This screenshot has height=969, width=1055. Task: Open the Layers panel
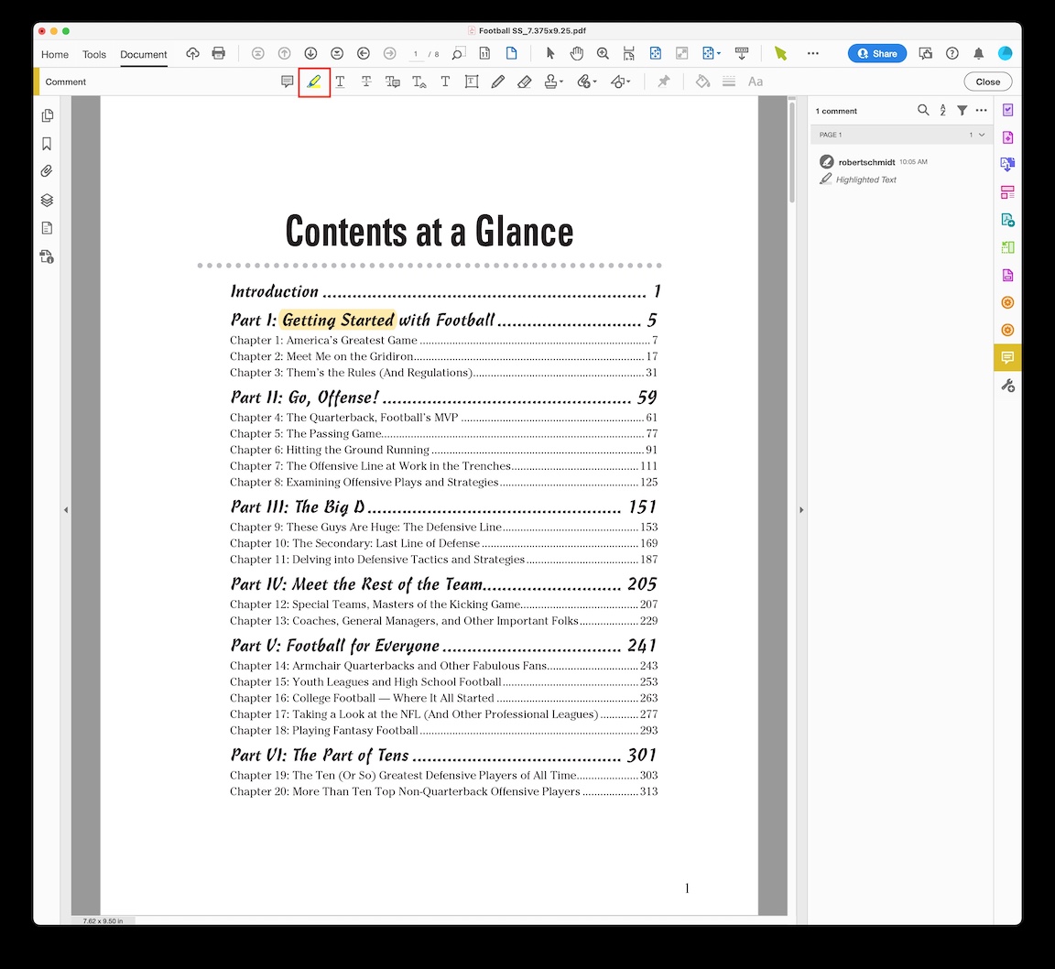[47, 200]
